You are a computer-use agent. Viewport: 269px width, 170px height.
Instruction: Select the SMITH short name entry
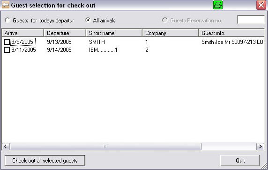pos(97,42)
